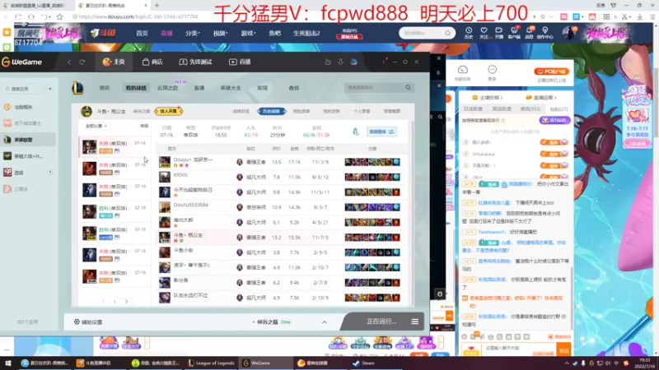Viewport: 659px width, 370px height.
Task: Click the WeGame logo
Action: (22, 62)
